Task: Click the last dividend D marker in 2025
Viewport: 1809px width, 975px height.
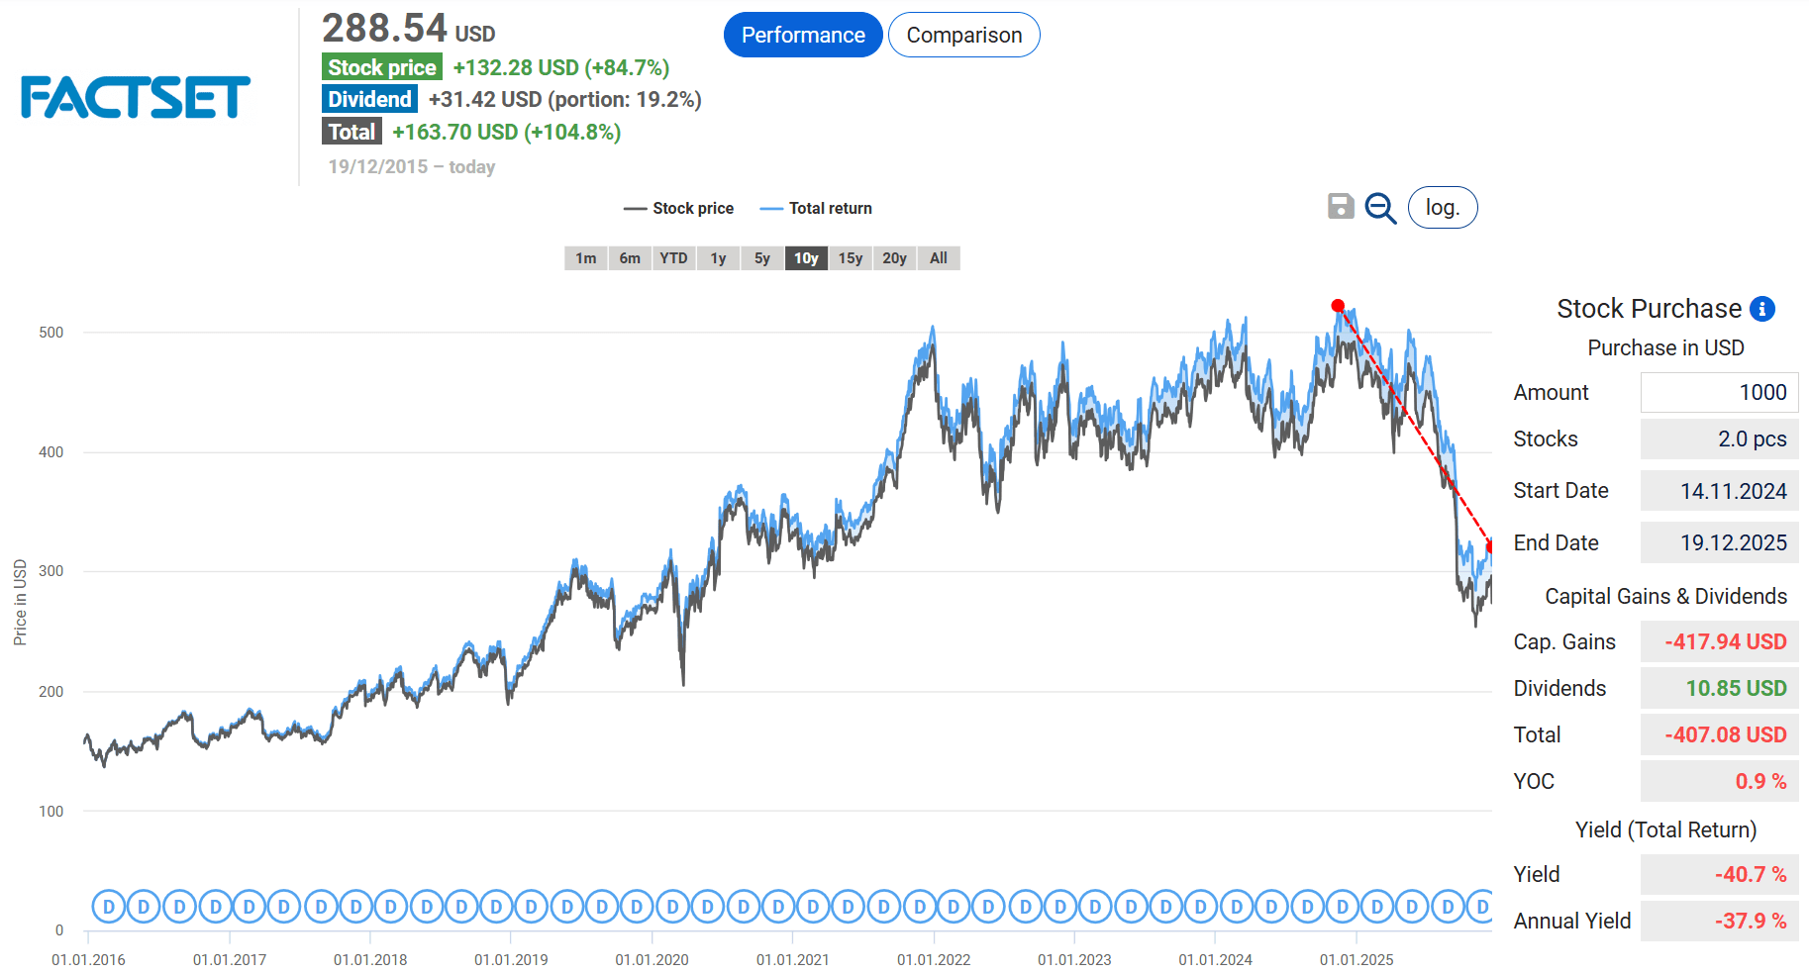Action: [x=1481, y=906]
